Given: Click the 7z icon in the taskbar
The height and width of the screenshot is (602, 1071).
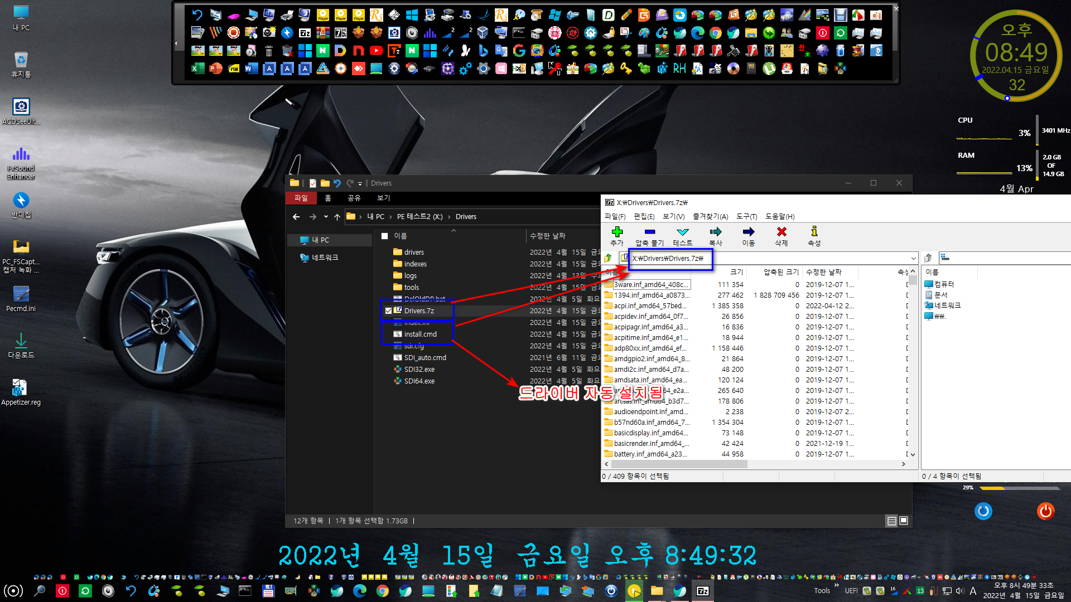Looking at the screenshot, I should pos(703,591).
